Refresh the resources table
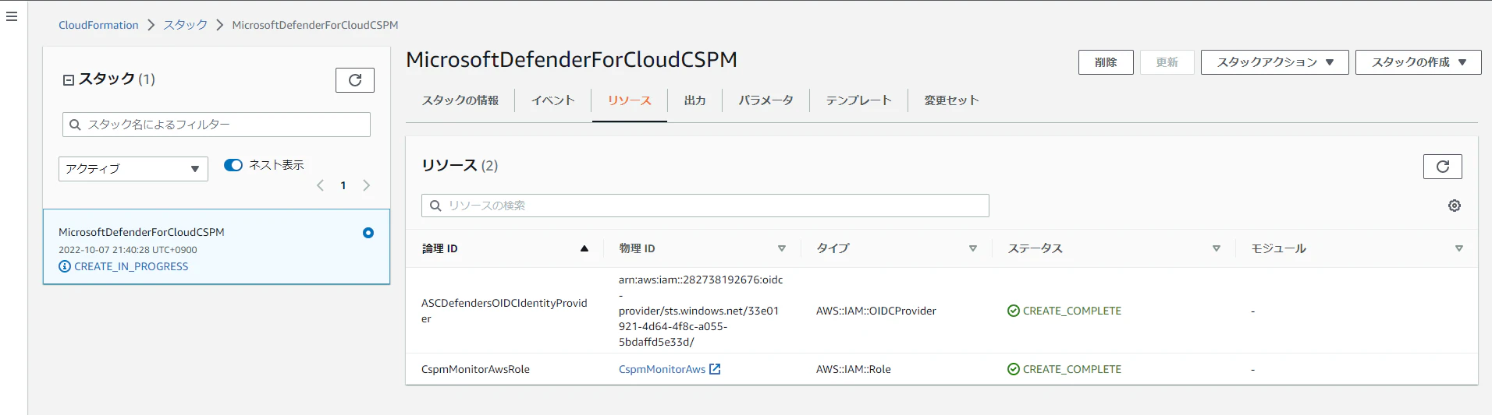This screenshot has height=415, width=1492. click(x=1443, y=167)
